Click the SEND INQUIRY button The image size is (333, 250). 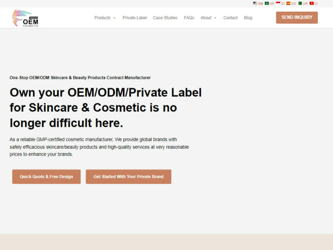[x=297, y=18]
